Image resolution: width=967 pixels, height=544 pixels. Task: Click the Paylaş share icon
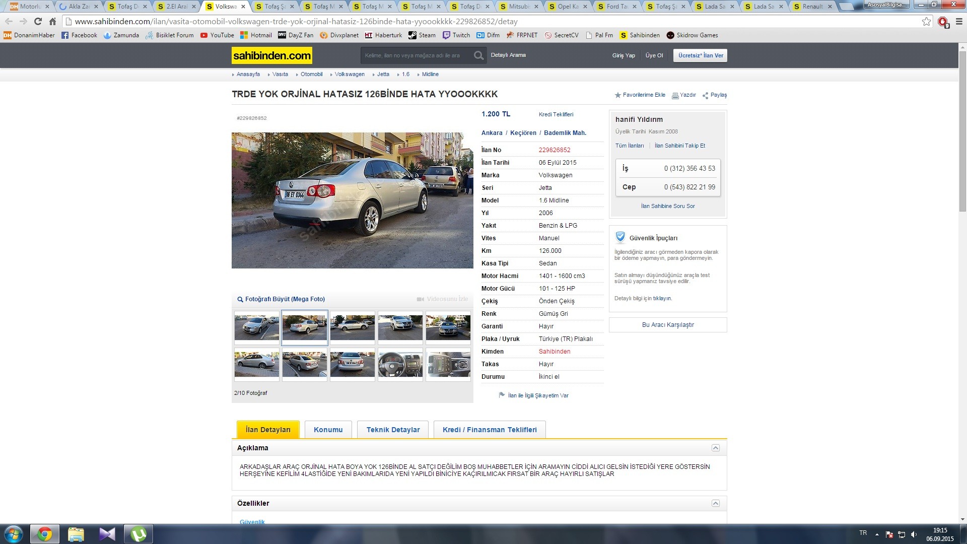coord(705,95)
